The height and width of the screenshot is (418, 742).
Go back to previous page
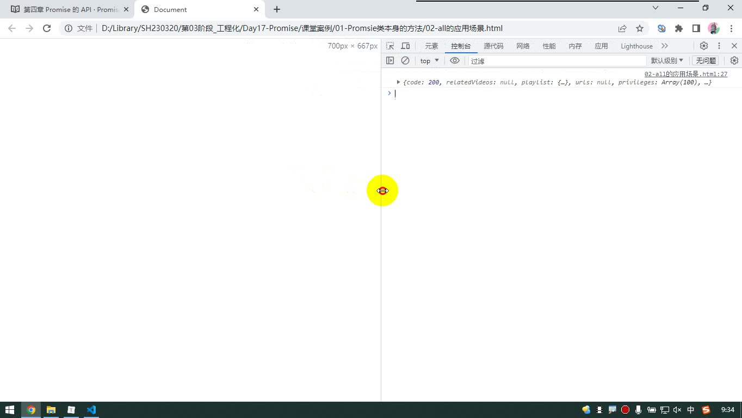(12, 28)
